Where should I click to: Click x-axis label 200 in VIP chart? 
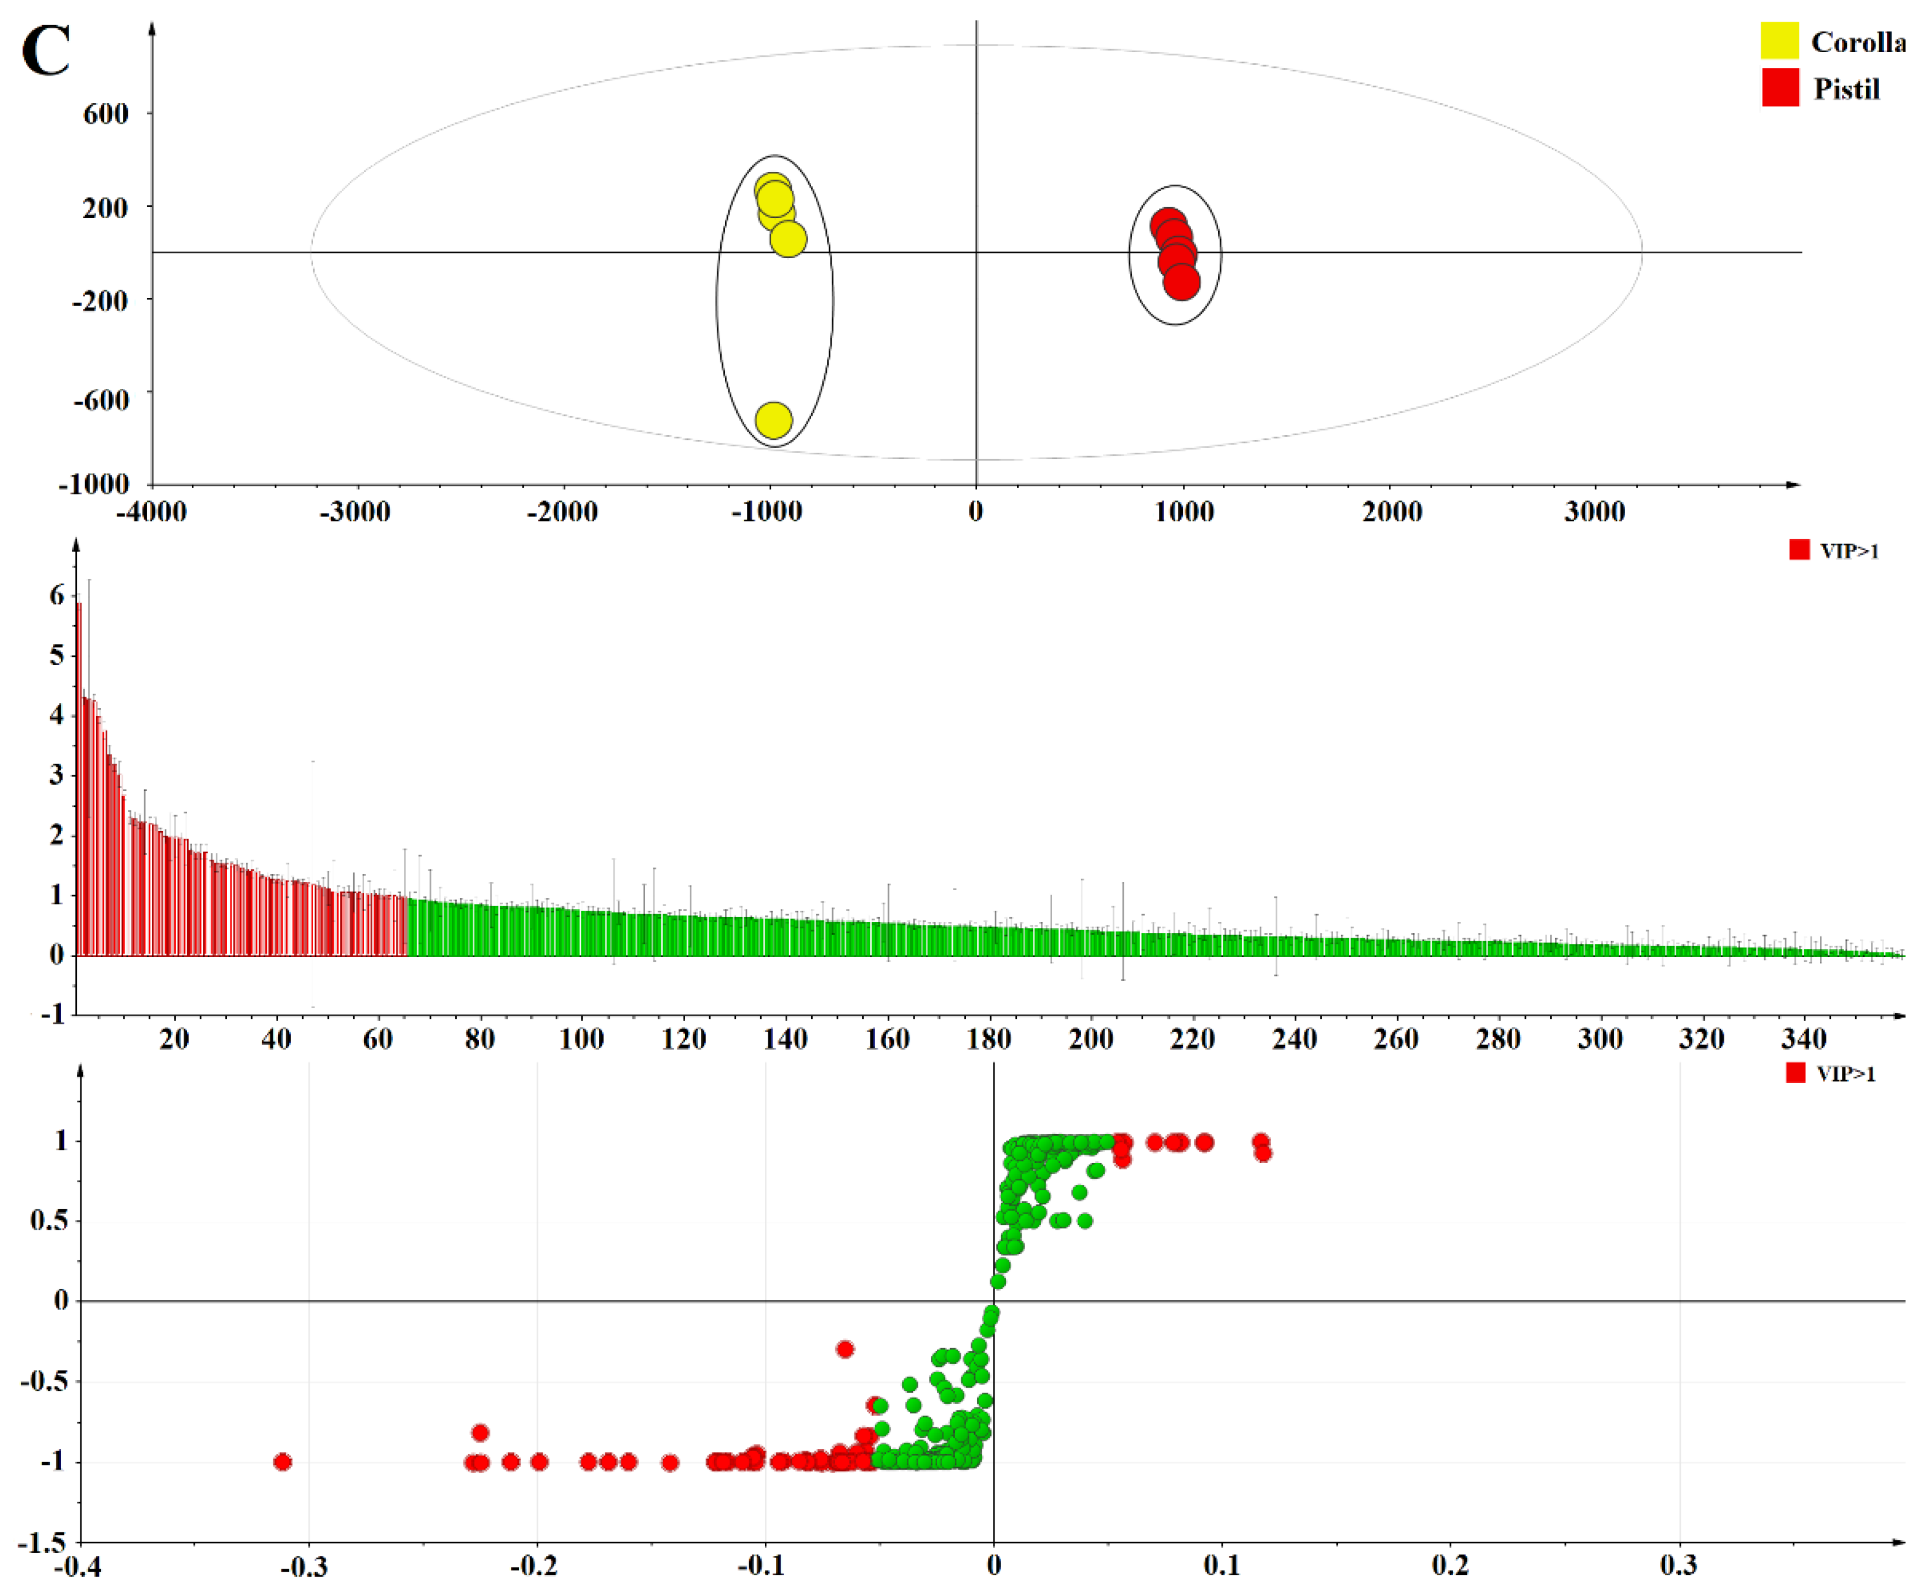pyautogui.click(x=1090, y=1039)
